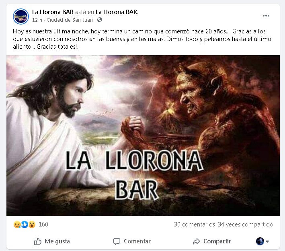285x251 pixels.
Task: Open the three-dot post options menu
Action: tap(266, 16)
